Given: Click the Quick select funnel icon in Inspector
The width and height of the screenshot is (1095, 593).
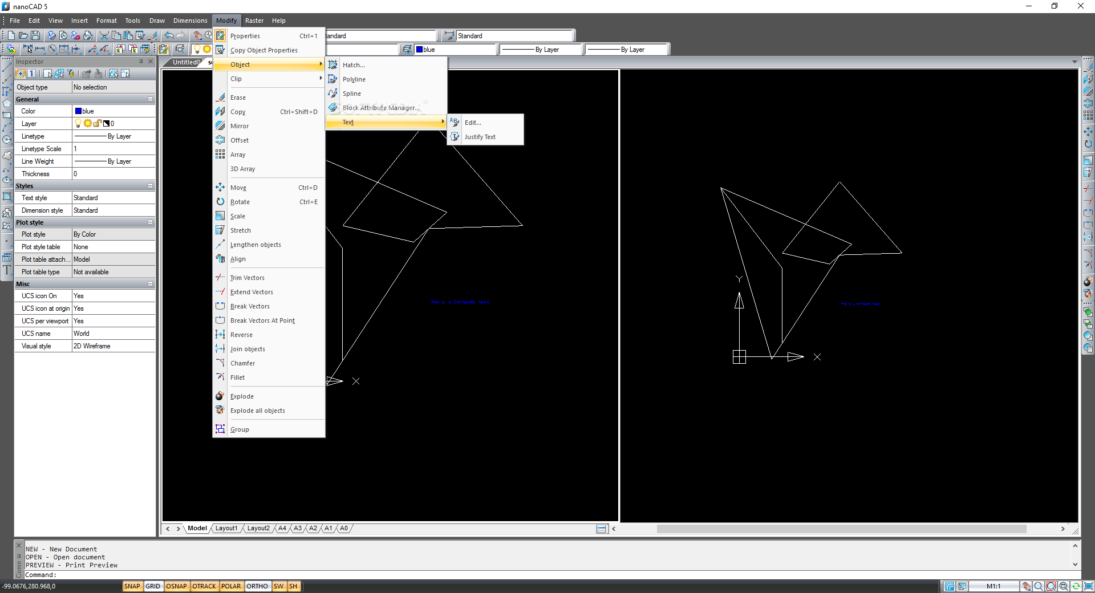Looking at the screenshot, I should tap(71, 74).
